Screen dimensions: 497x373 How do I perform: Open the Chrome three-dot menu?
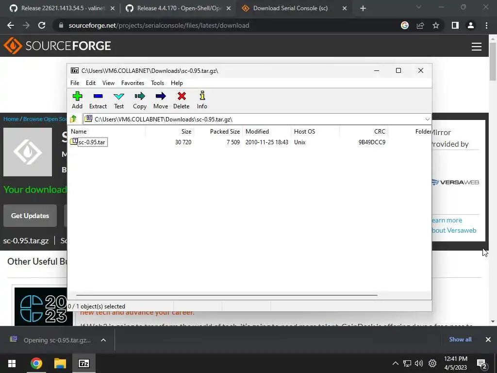pos(486,25)
